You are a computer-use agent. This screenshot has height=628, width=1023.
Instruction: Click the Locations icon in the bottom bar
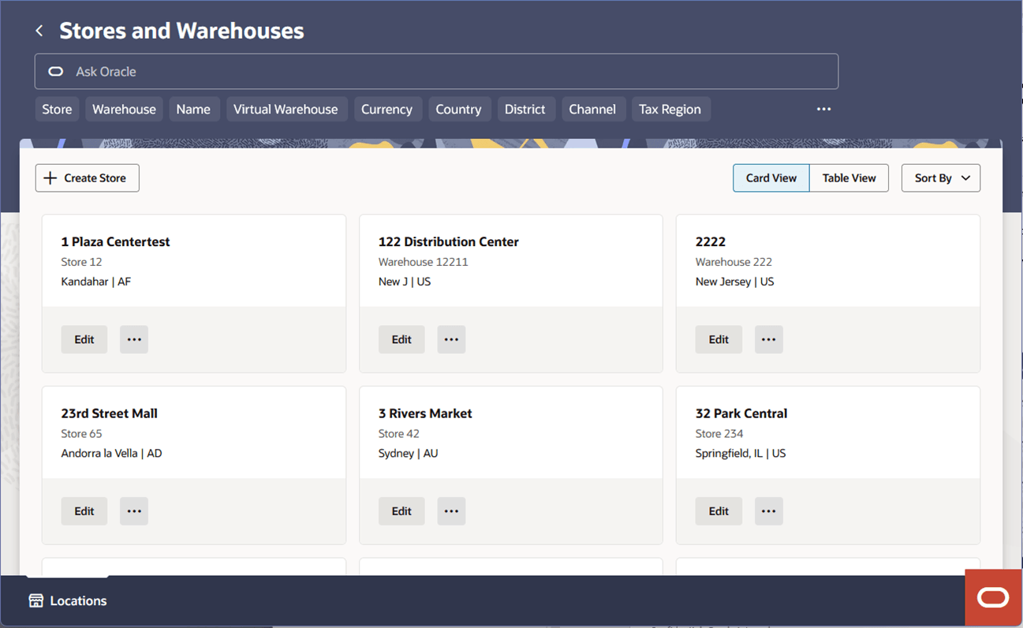[36, 600]
